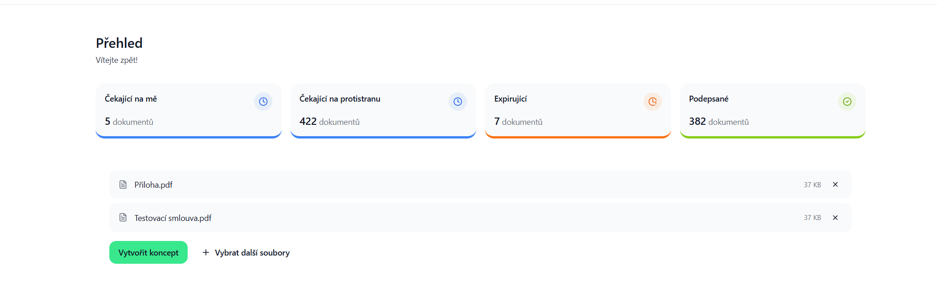Click green checkmark icon on Podepsané card
Viewport: 937px width, 297px height.
(847, 102)
